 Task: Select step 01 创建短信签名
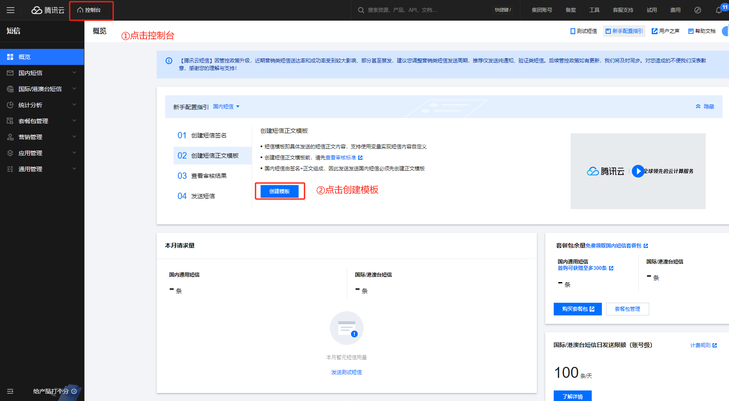click(209, 135)
